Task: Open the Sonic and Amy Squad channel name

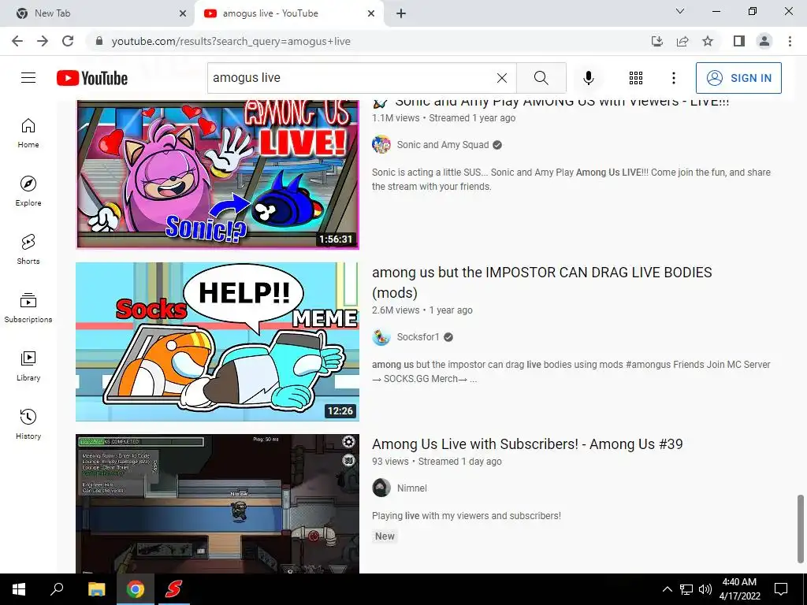Action: click(x=443, y=145)
